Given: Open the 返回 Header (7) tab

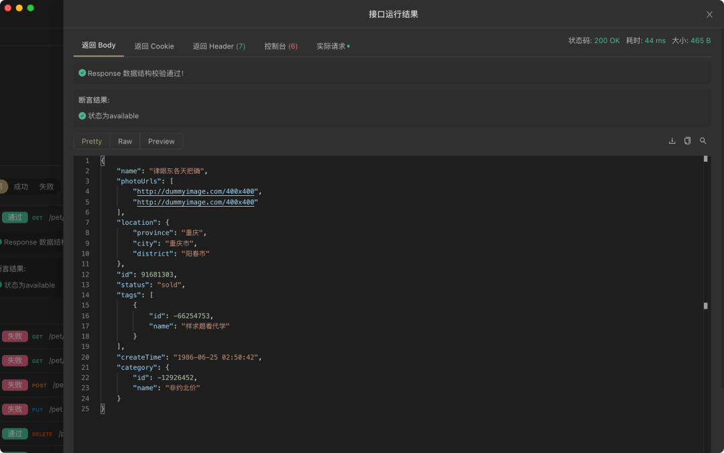Looking at the screenshot, I should pyautogui.click(x=219, y=46).
